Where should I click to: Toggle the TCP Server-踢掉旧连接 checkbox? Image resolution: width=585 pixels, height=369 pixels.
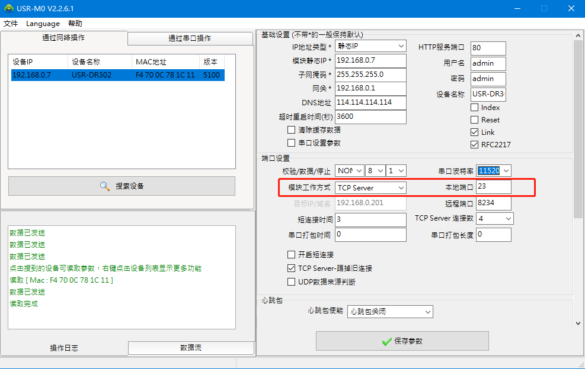click(292, 268)
